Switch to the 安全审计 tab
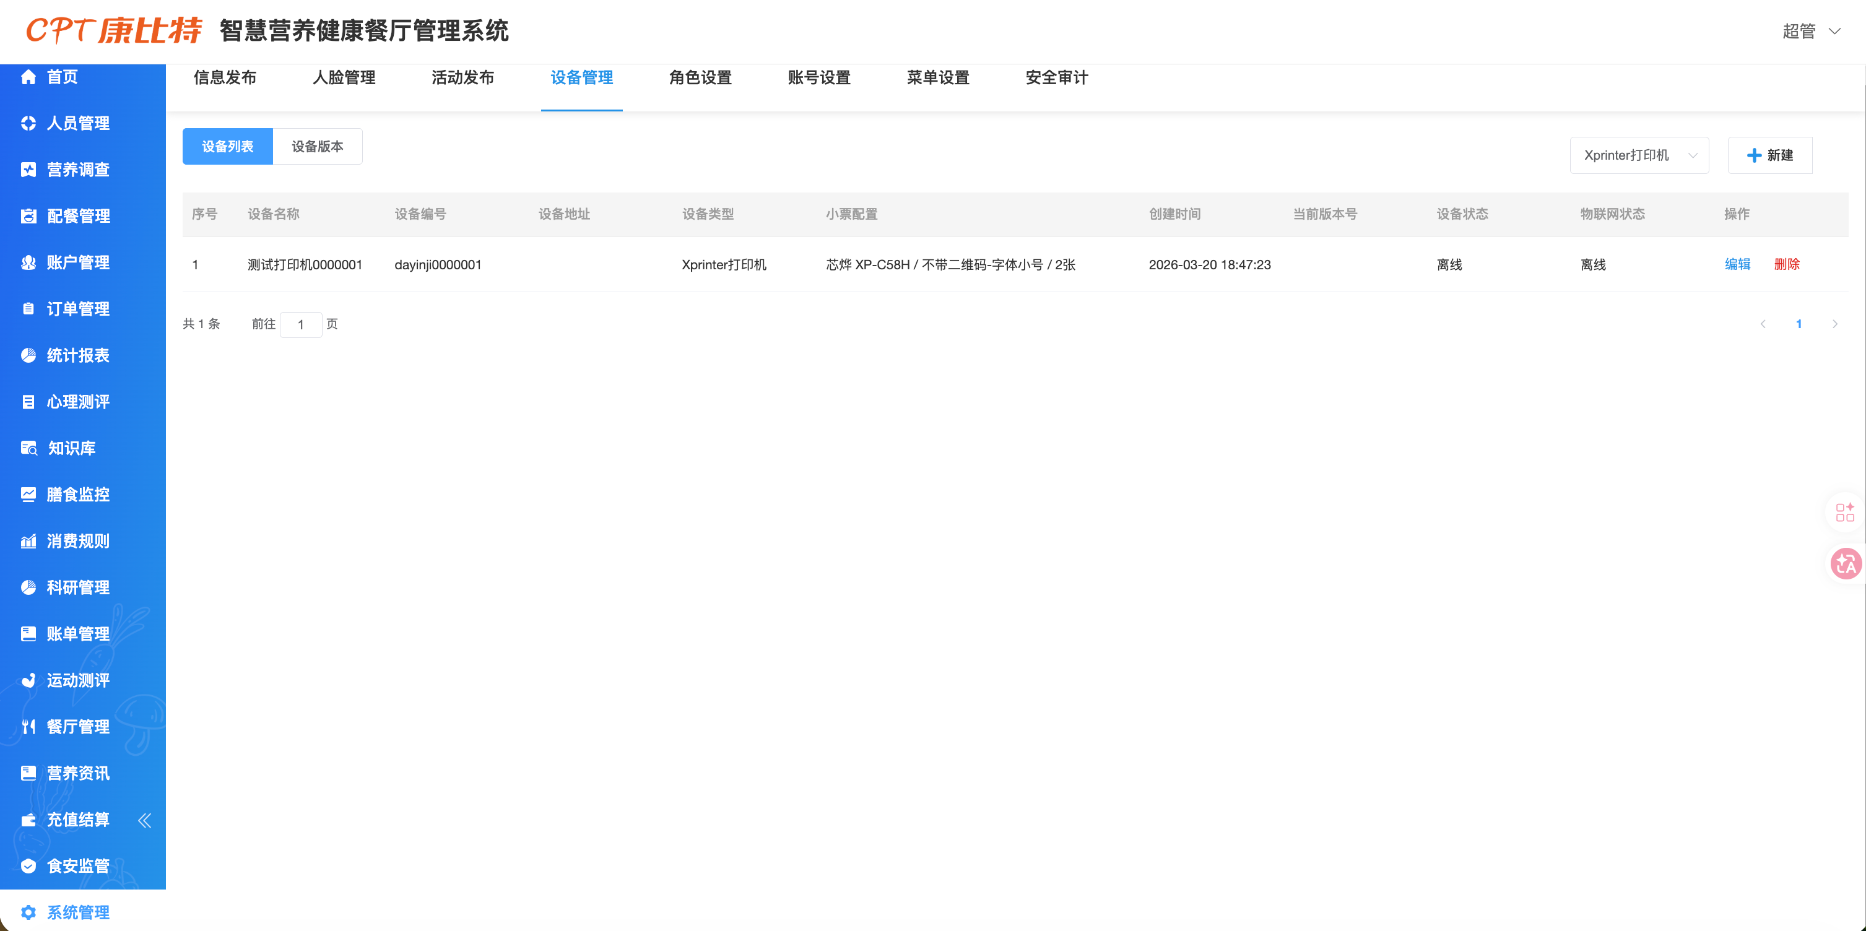The image size is (1866, 931). click(x=1056, y=77)
